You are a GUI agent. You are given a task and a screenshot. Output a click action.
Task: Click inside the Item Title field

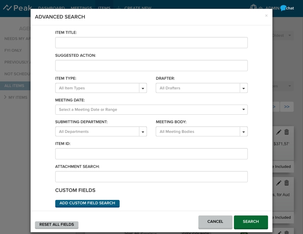pyautogui.click(x=151, y=42)
